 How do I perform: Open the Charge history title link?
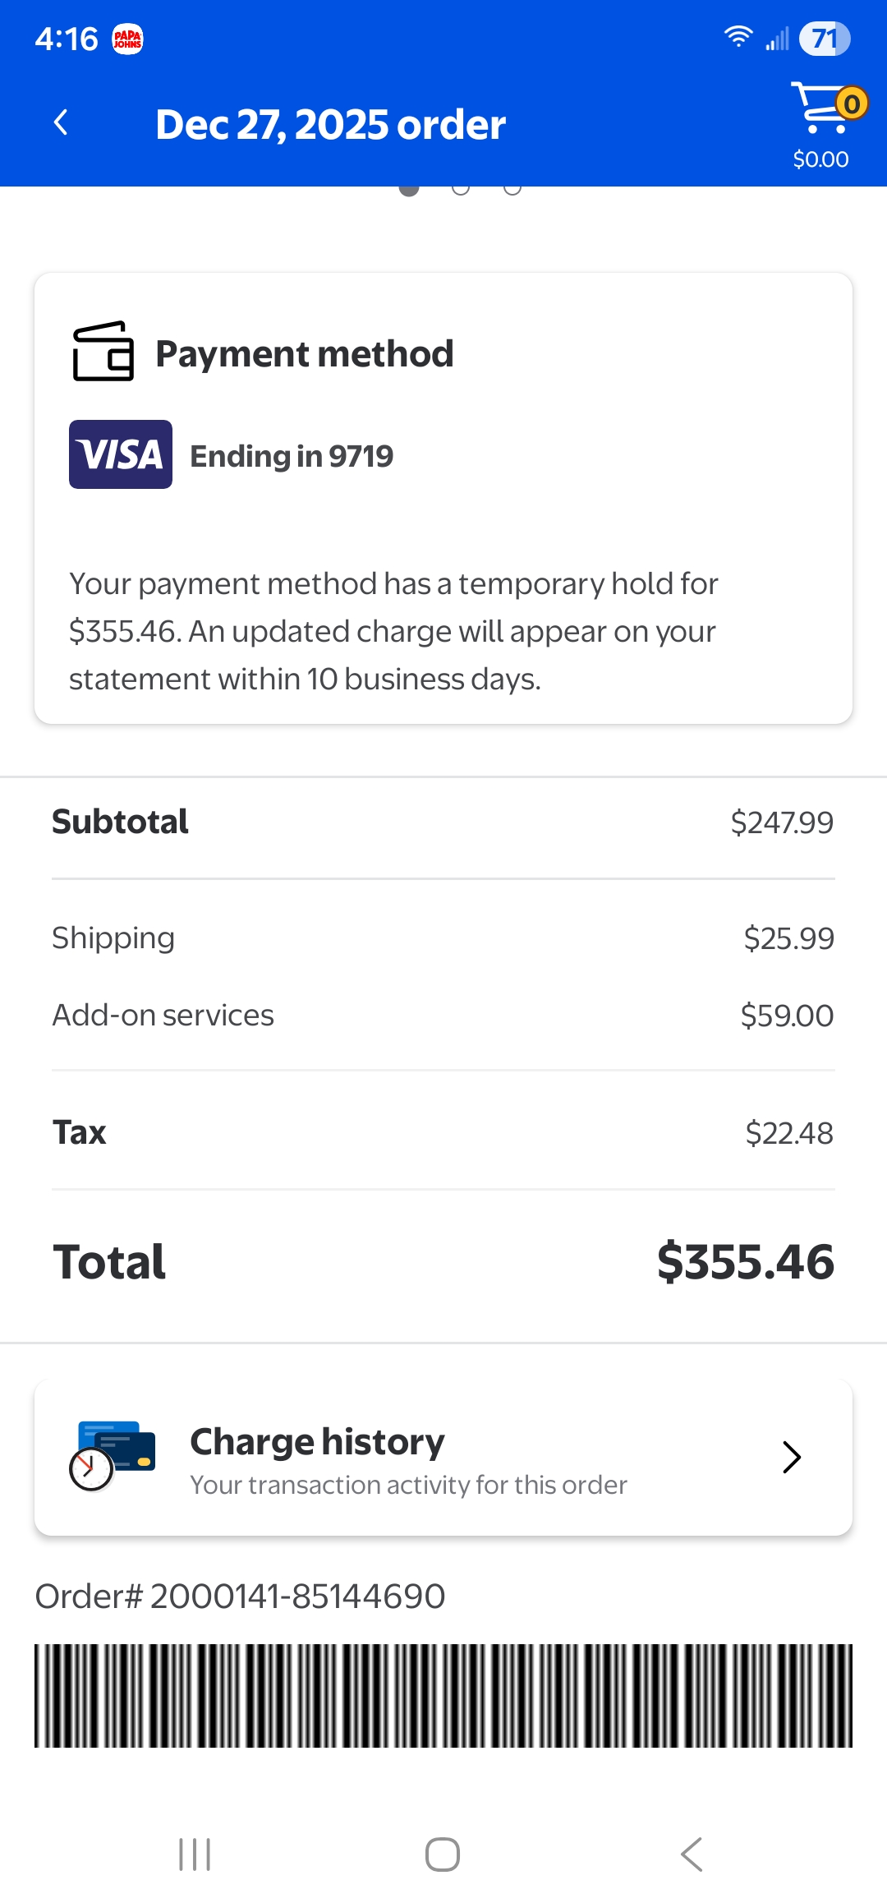(x=317, y=1441)
